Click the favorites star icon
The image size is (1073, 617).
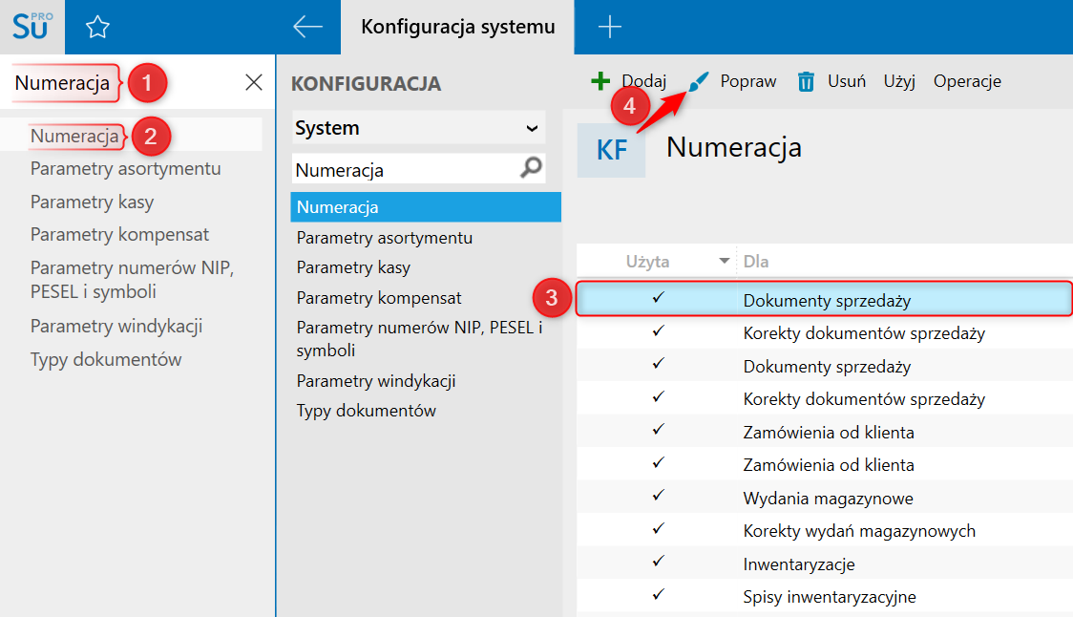pos(97,27)
